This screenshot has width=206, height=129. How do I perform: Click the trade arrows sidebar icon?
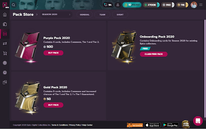point(5,43)
